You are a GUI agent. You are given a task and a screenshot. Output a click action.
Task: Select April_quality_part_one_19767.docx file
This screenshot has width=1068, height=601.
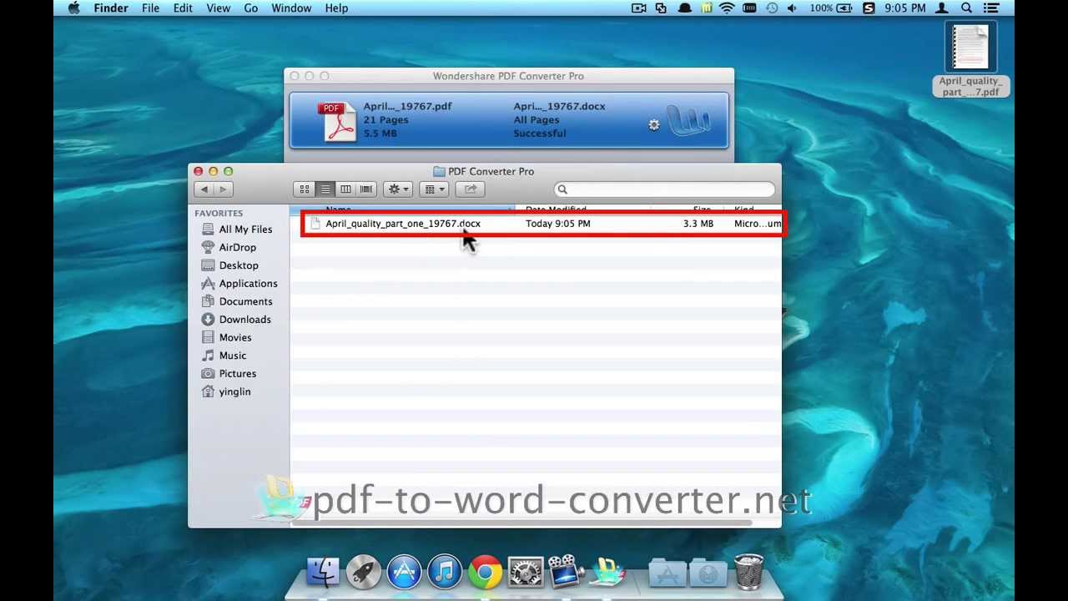click(x=403, y=224)
